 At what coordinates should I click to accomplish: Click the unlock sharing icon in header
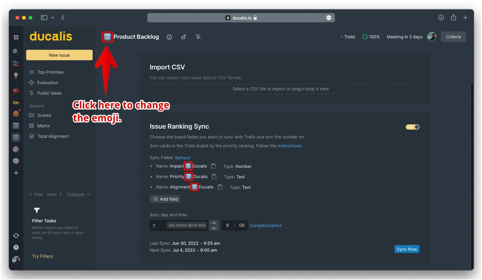[183, 37]
